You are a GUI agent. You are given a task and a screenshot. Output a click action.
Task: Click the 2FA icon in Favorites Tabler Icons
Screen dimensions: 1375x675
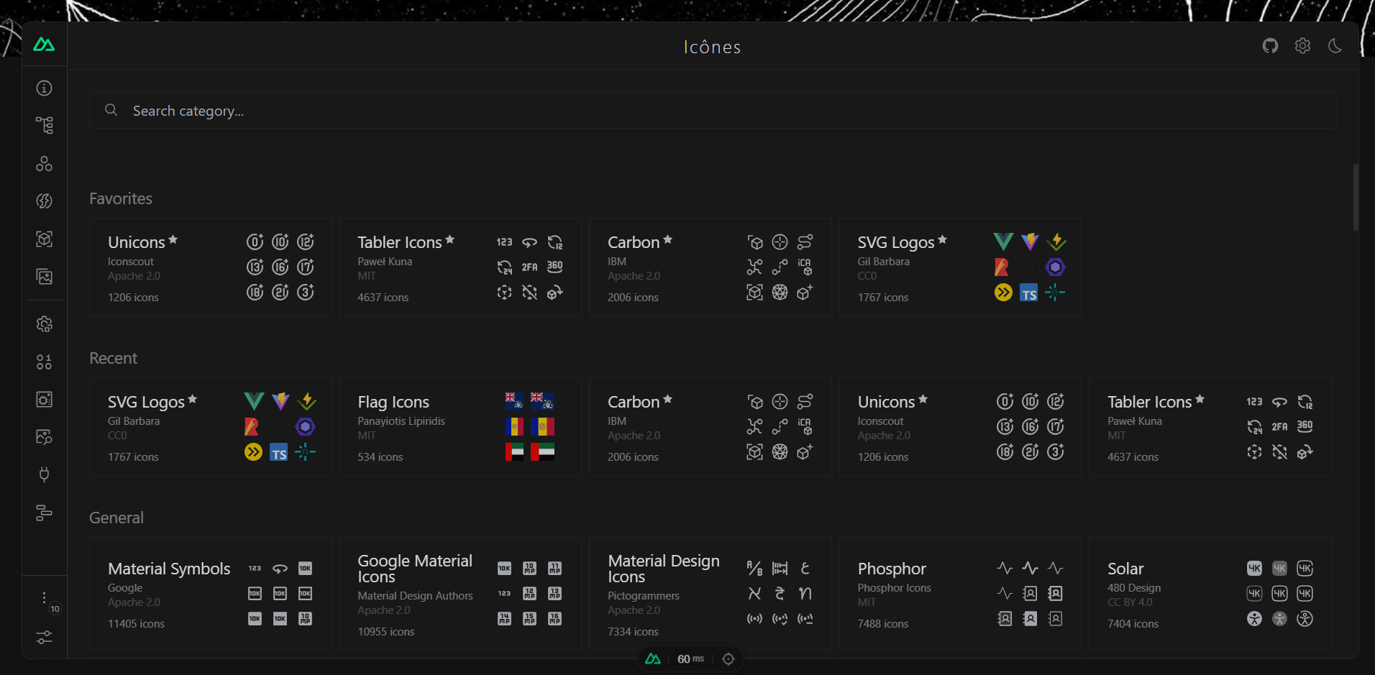tap(530, 267)
